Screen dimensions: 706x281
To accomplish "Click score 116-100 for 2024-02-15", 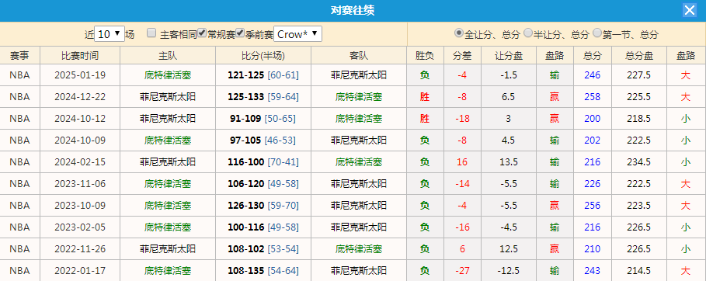I will tap(246, 162).
